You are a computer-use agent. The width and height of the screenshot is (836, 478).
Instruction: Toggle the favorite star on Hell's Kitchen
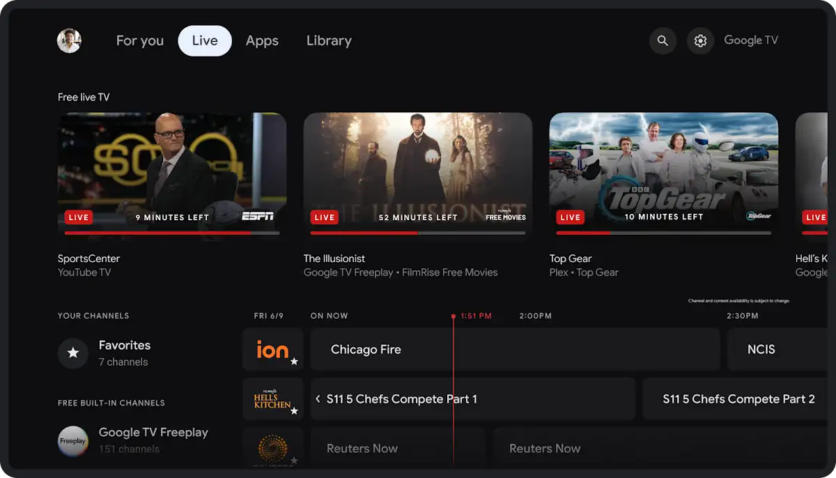[x=295, y=413]
